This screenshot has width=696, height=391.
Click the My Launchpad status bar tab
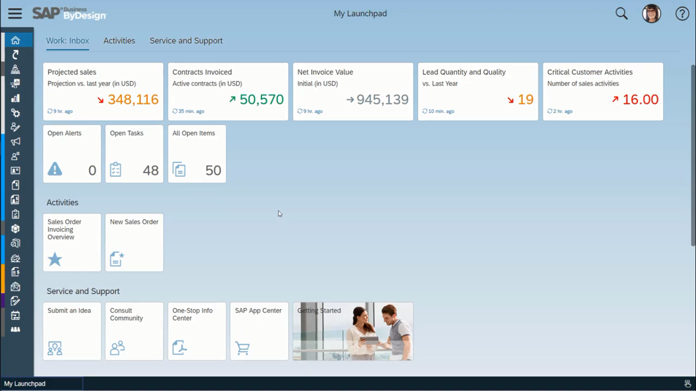tap(41, 384)
